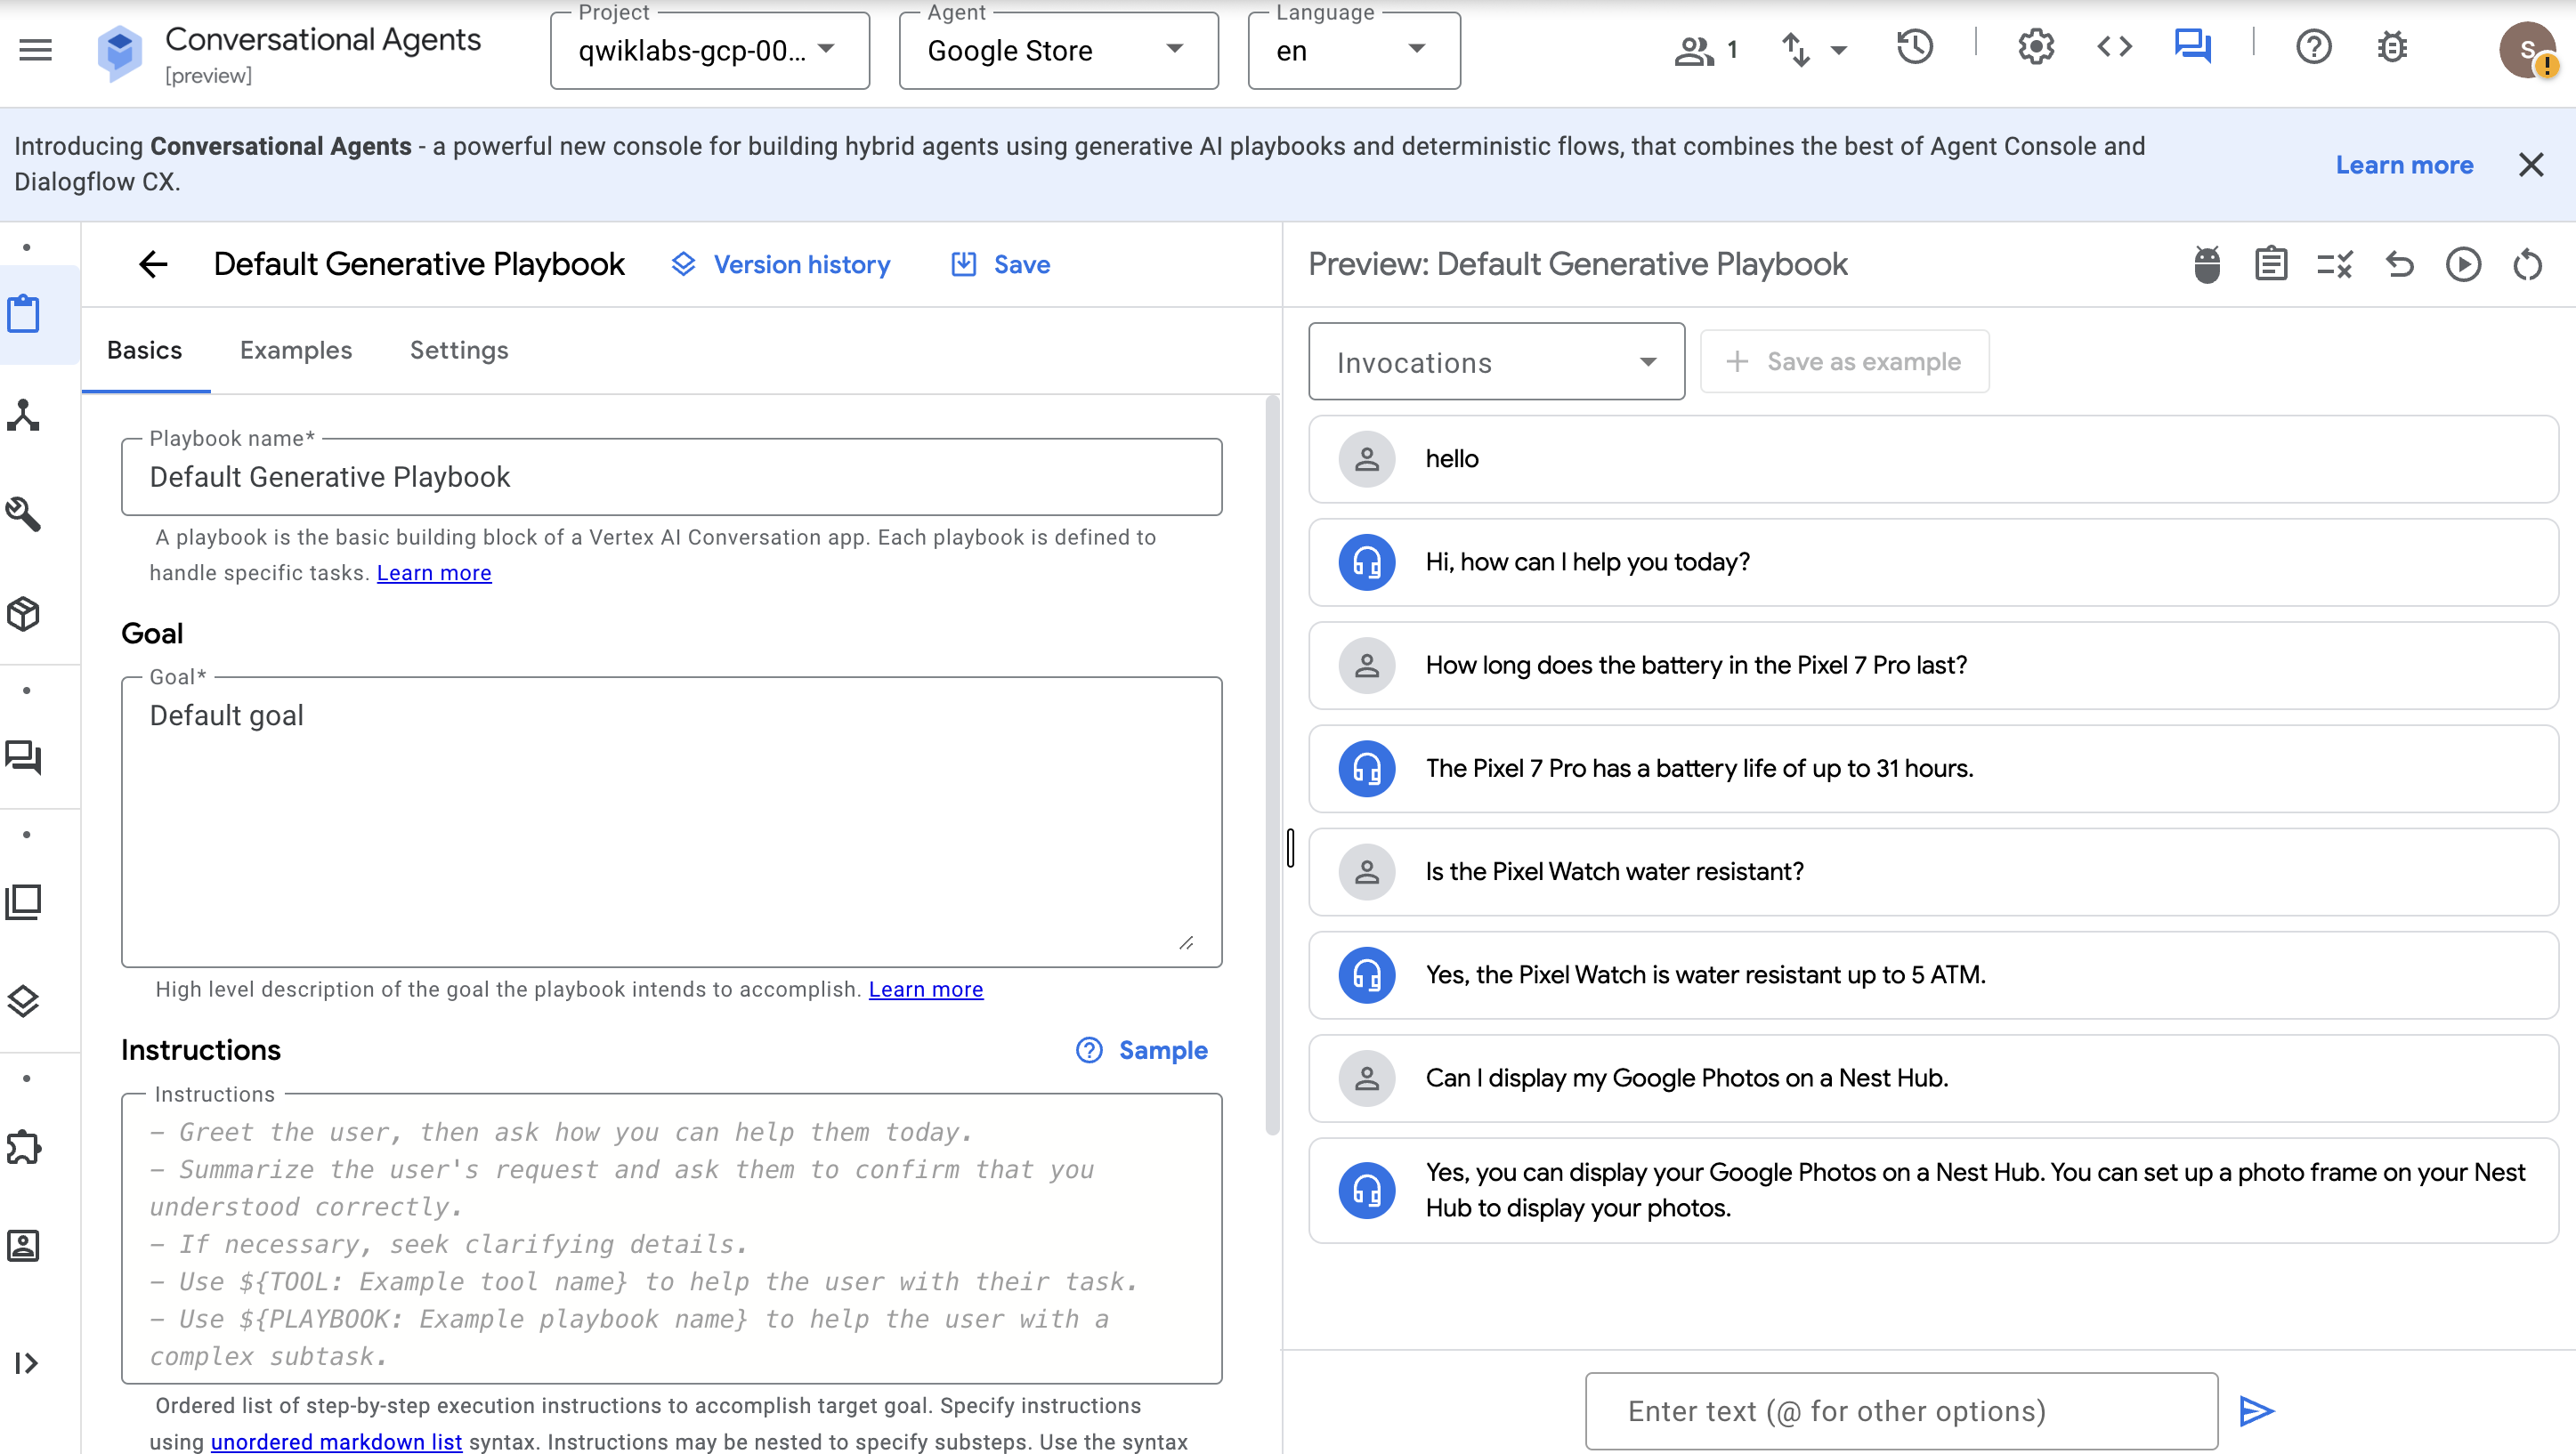Select the 'hello' user message

[1933, 459]
